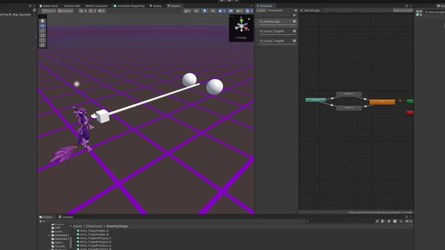Add a new animator layer with plus icon
This screenshot has width=445, height=250.
(x=294, y=15)
